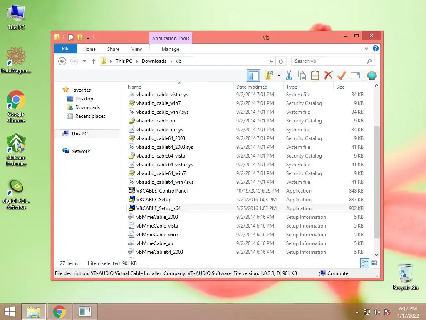Select Desktop in the navigation pane
The width and height of the screenshot is (426, 320).
84,98
